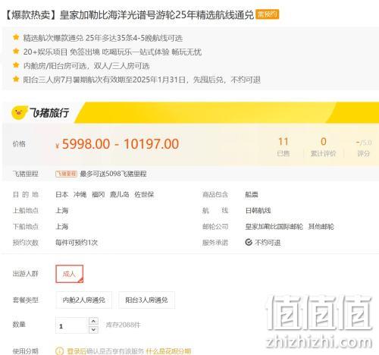Choose 阳台3人房通兑 package type
This screenshot has height=355, width=379.
[146, 300]
